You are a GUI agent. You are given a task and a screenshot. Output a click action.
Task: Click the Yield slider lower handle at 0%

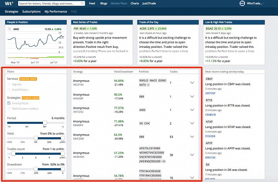click(36, 138)
